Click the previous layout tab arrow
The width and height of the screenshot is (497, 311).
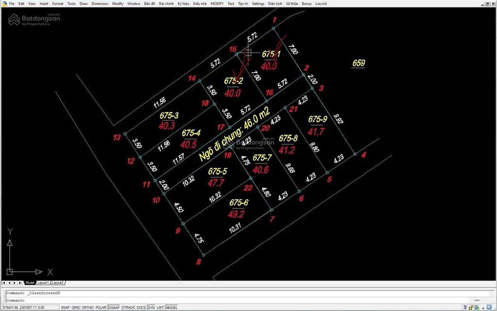tap(9, 282)
